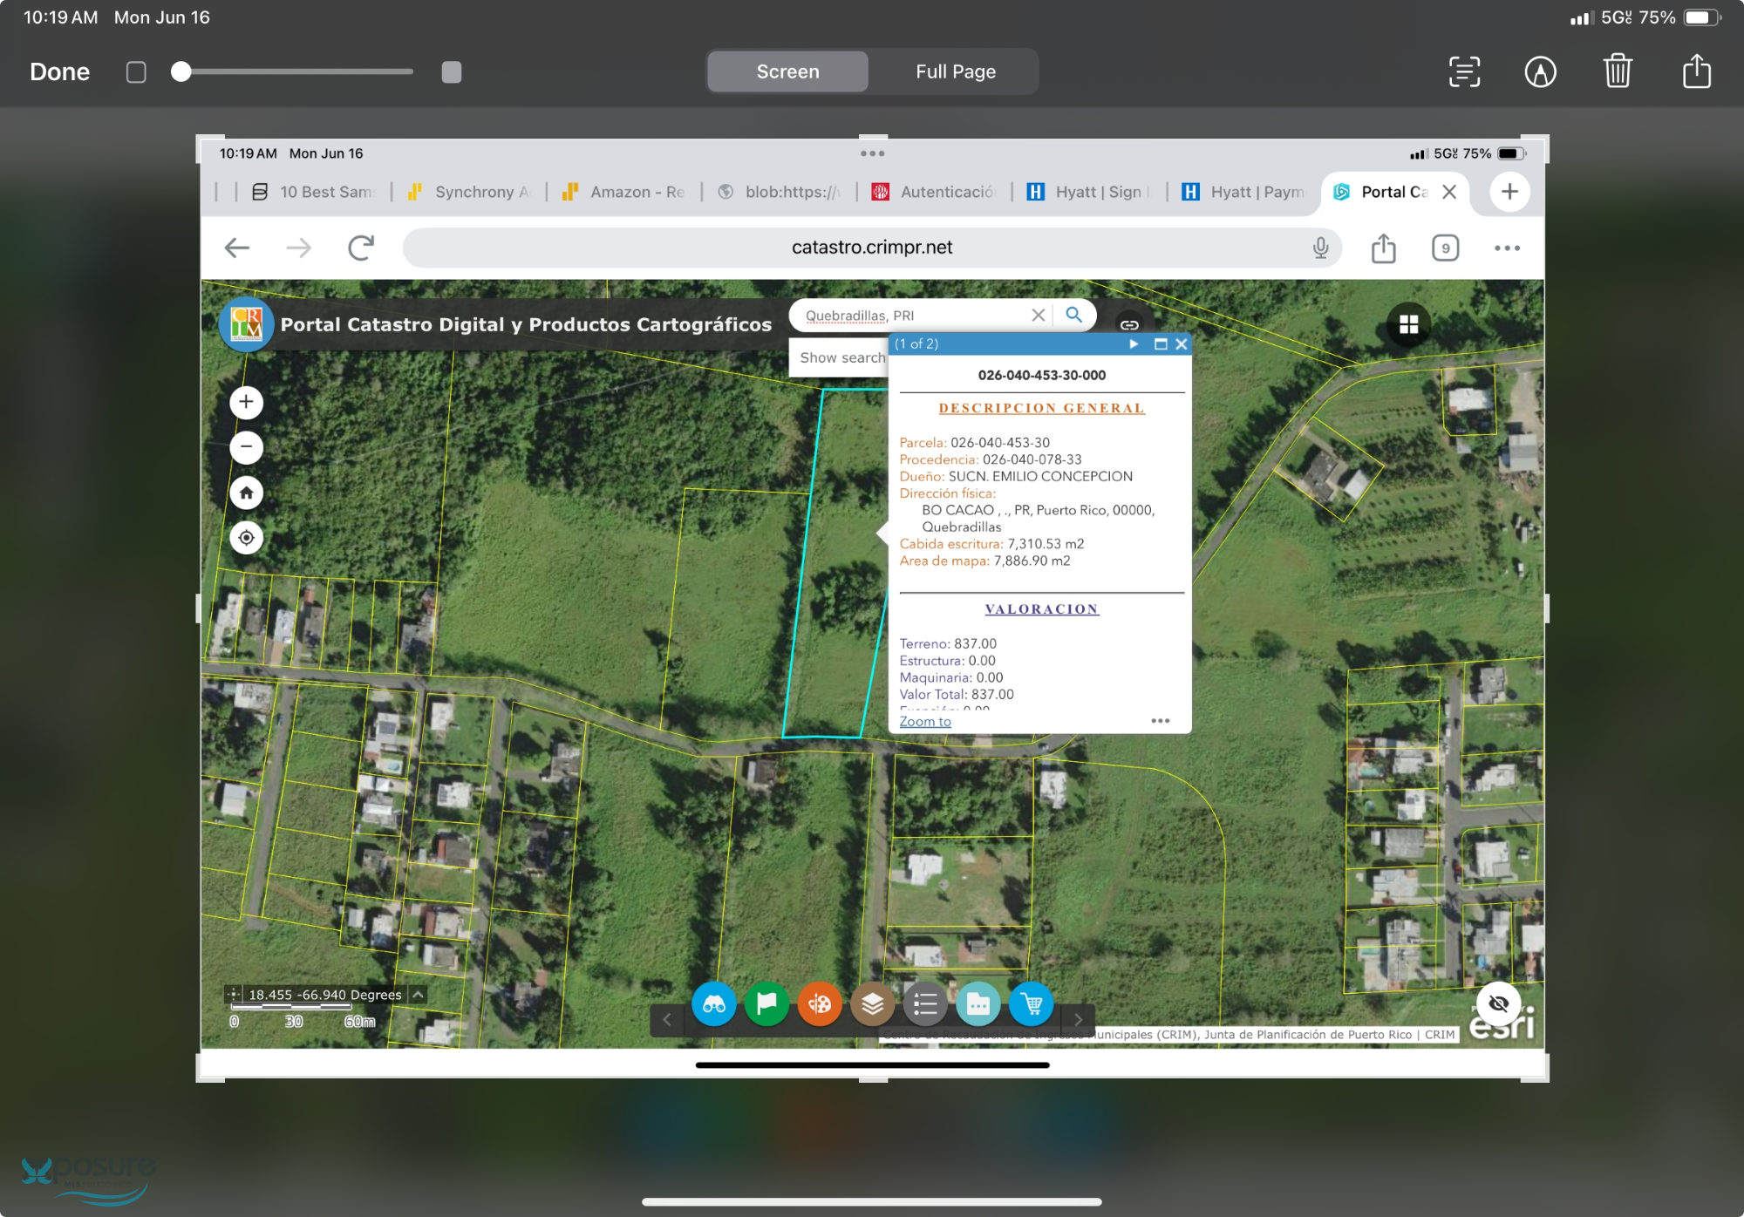The width and height of the screenshot is (1744, 1217).
Task: Open the Hyatt Payment browser tab
Action: (1245, 192)
